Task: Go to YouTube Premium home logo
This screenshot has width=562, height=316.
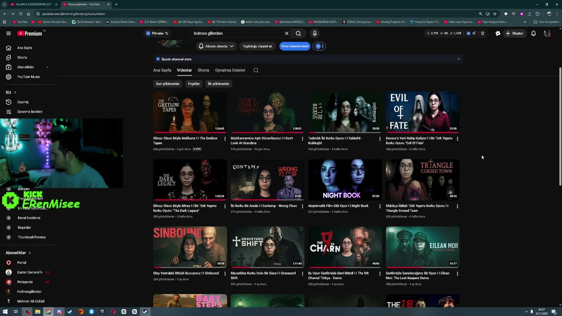Action: click(30, 33)
